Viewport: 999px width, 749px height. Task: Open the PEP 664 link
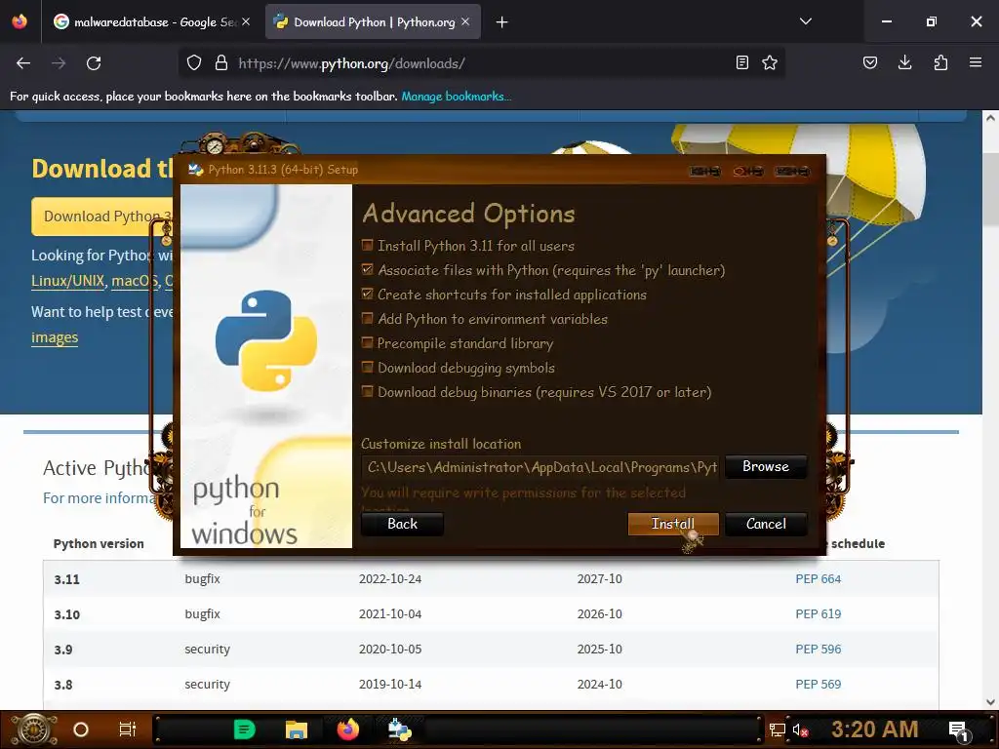(x=819, y=579)
